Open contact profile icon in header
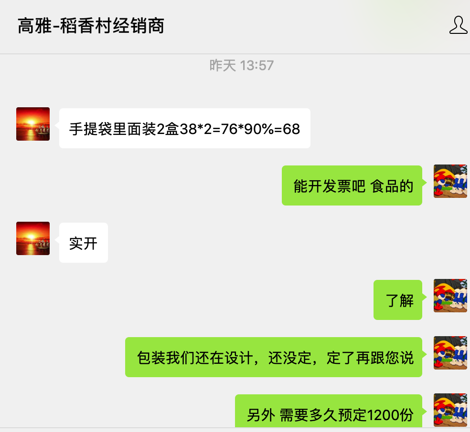 coord(458,25)
